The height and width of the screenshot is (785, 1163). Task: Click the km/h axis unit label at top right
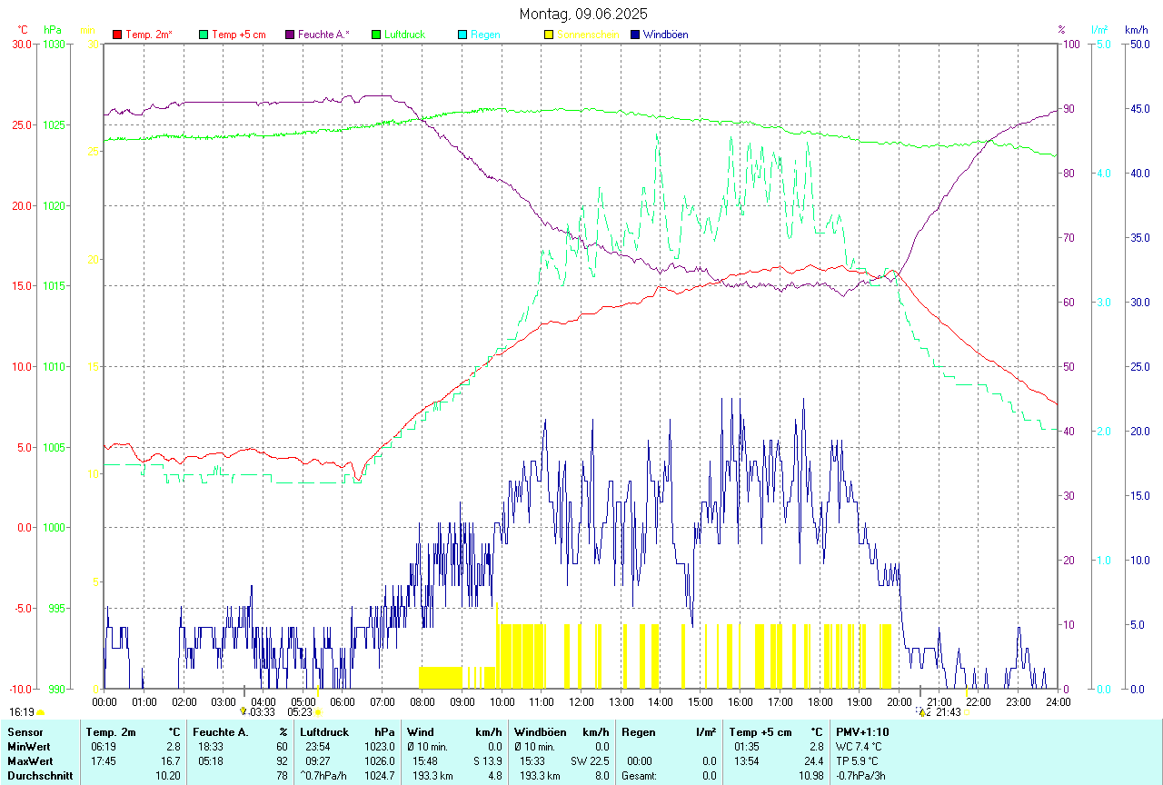[x=1136, y=30]
